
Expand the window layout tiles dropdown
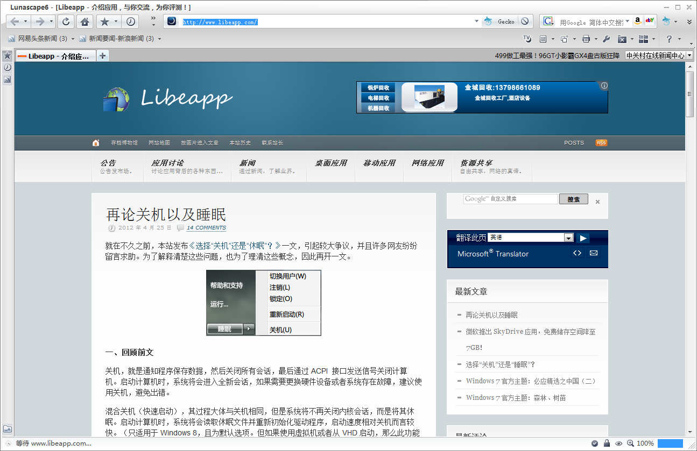tap(654, 39)
